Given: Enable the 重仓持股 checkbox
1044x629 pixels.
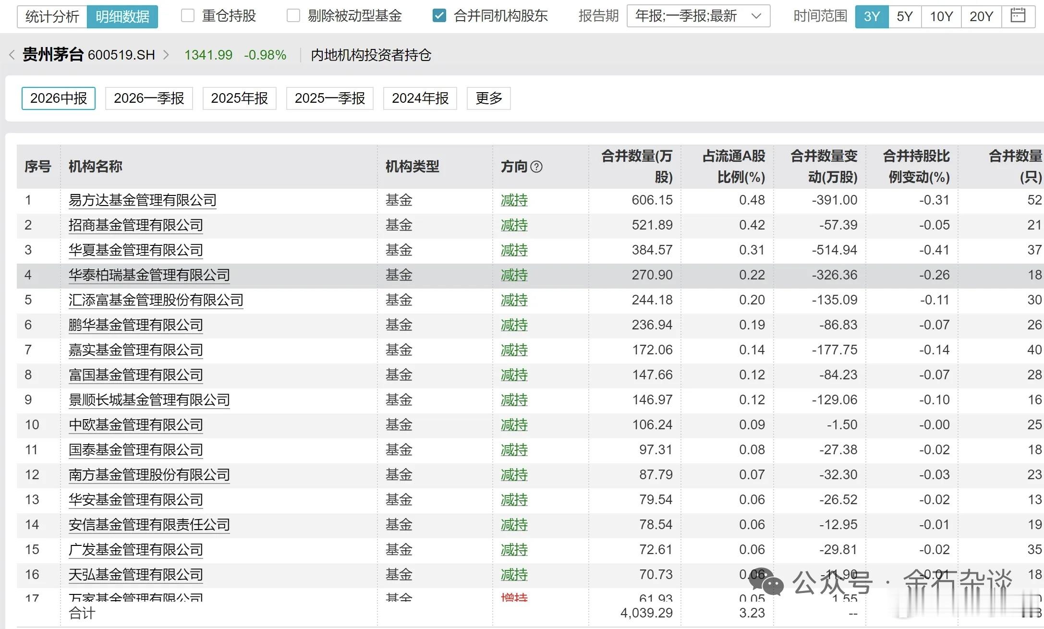Looking at the screenshot, I should tap(188, 16).
